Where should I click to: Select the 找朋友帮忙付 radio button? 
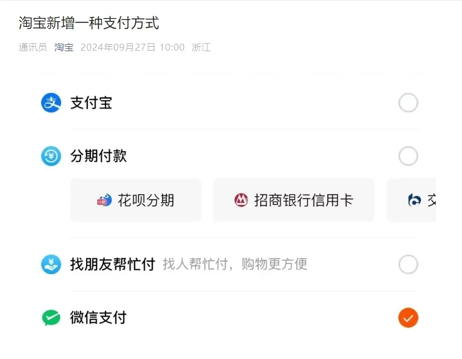tap(408, 264)
